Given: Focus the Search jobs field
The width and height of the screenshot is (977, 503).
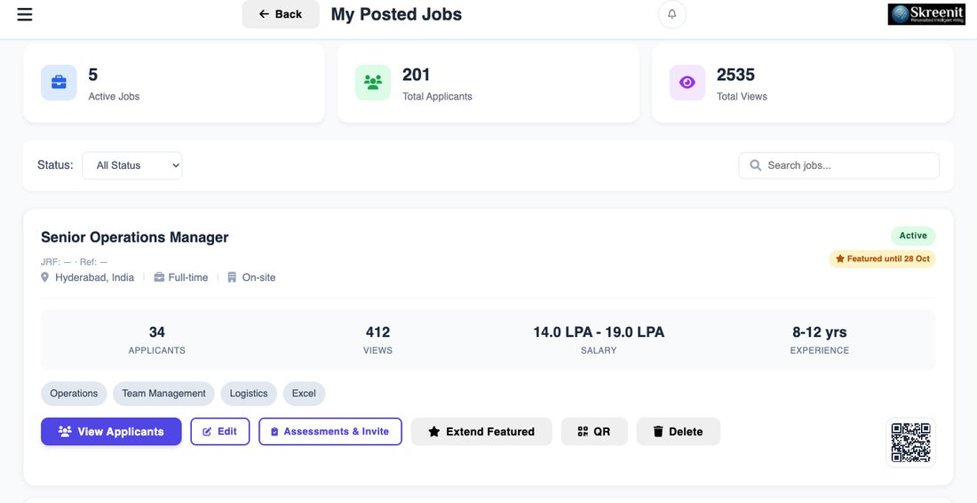Looking at the screenshot, I should pos(838,165).
